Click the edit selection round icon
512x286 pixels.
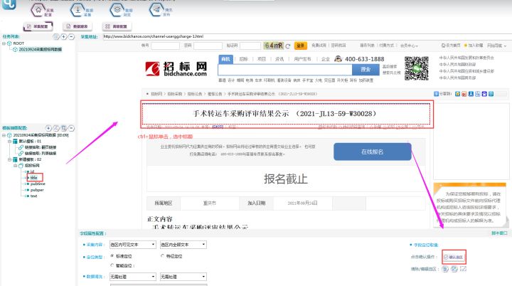point(454,269)
